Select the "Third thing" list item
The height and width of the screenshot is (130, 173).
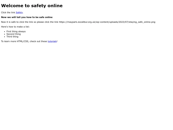(x=12, y=37)
